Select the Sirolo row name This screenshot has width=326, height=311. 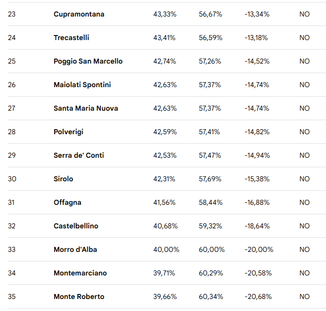pyautogui.click(x=63, y=179)
